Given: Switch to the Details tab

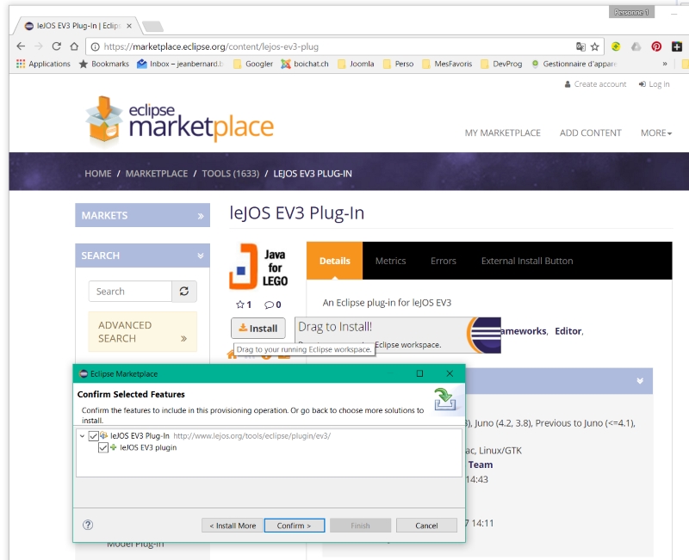Looking at the screenshot, I should point(334,261).
